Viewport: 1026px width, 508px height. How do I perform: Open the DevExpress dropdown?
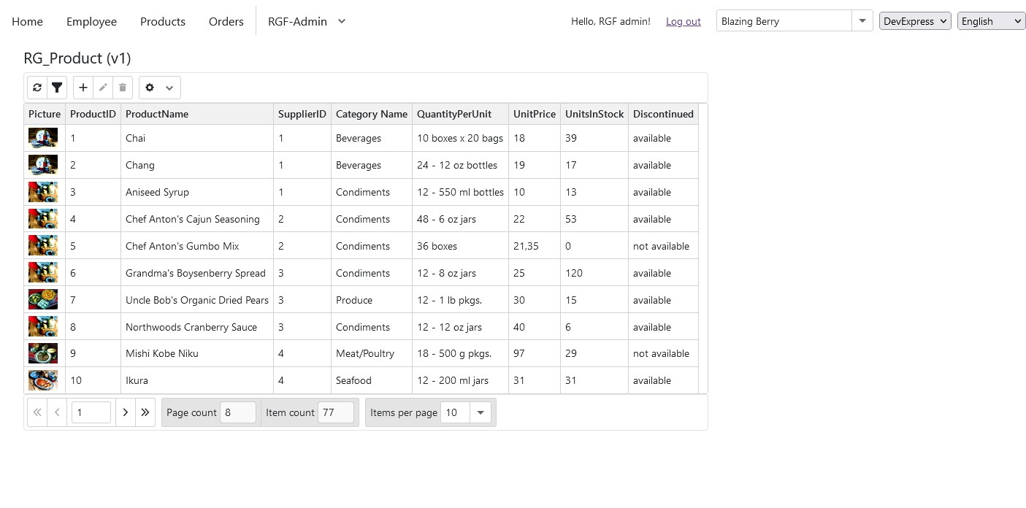click(914, 21)
